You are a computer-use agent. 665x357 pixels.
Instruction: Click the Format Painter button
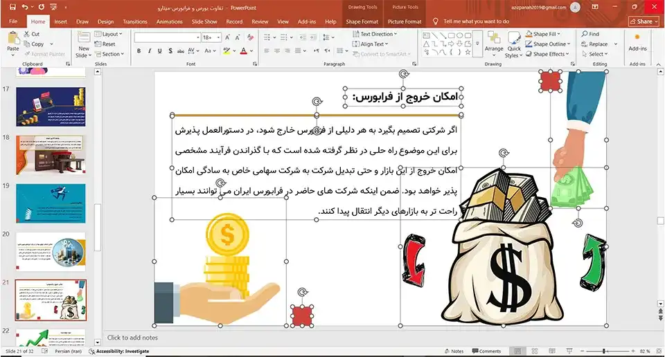(44, 54)
